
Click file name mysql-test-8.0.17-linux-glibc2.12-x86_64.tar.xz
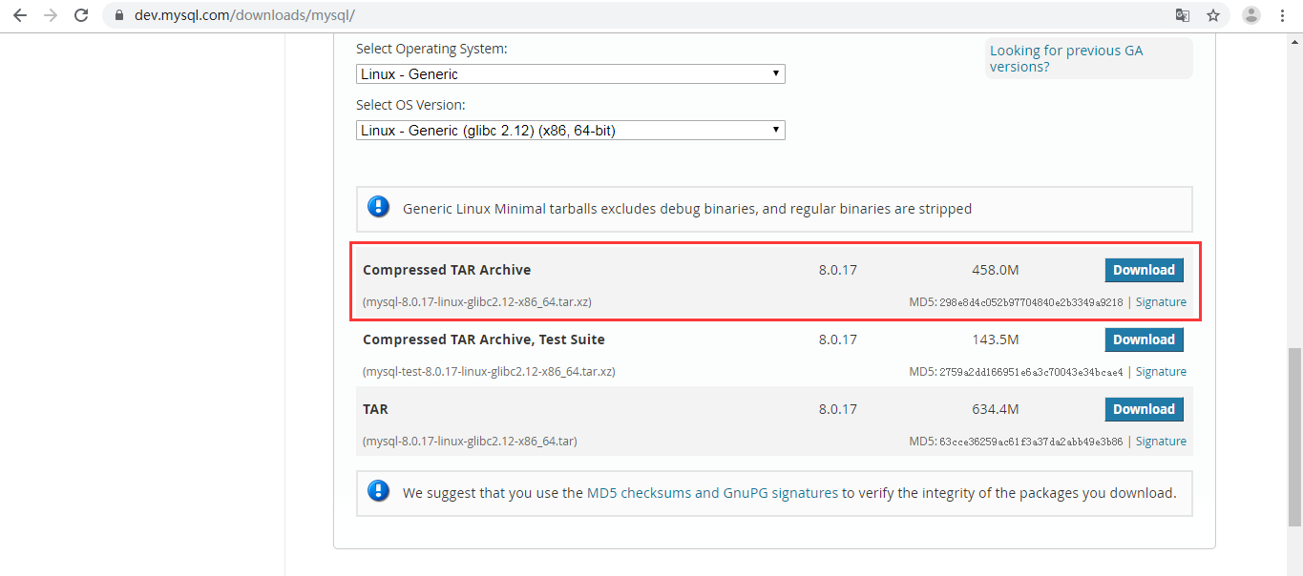489,372
